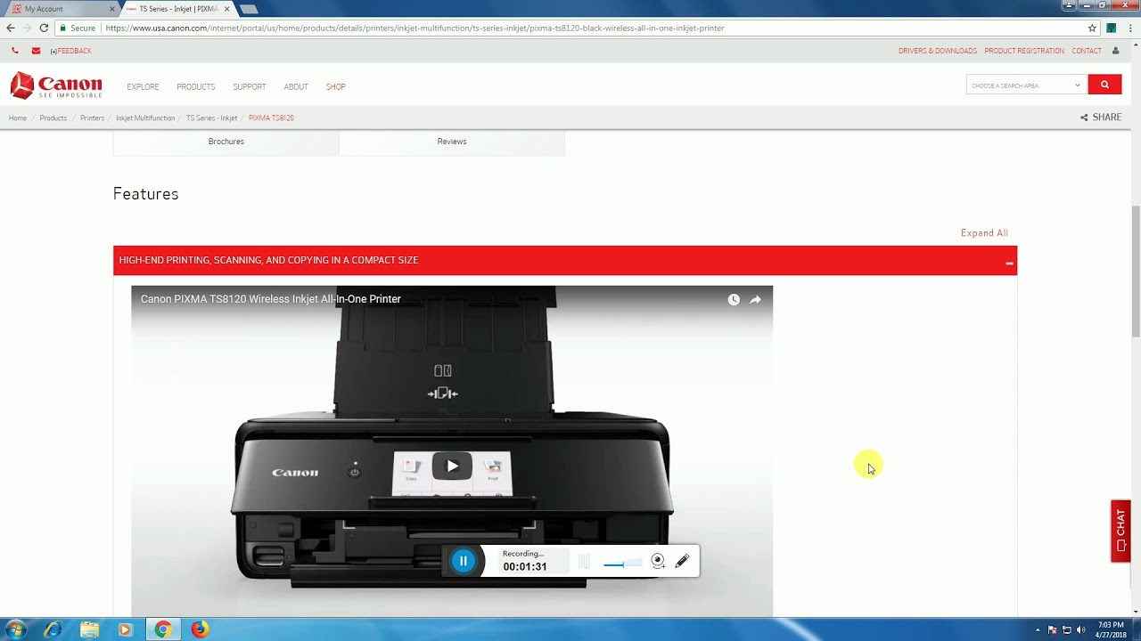Image resolution: width=1141 pixels, height=641 pixels.
Task: Click the browser back arrow
Action: [x=11, y=28]
